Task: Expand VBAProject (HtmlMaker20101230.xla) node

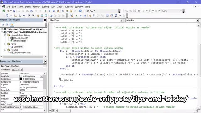Action: tap(2, 29)
